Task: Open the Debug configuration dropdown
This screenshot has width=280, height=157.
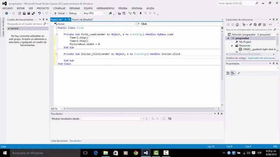Action: tap(80, 14)
